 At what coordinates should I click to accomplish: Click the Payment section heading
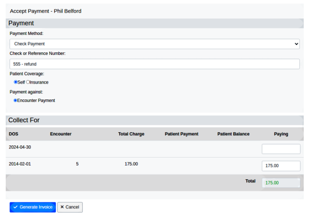(21, 23)
